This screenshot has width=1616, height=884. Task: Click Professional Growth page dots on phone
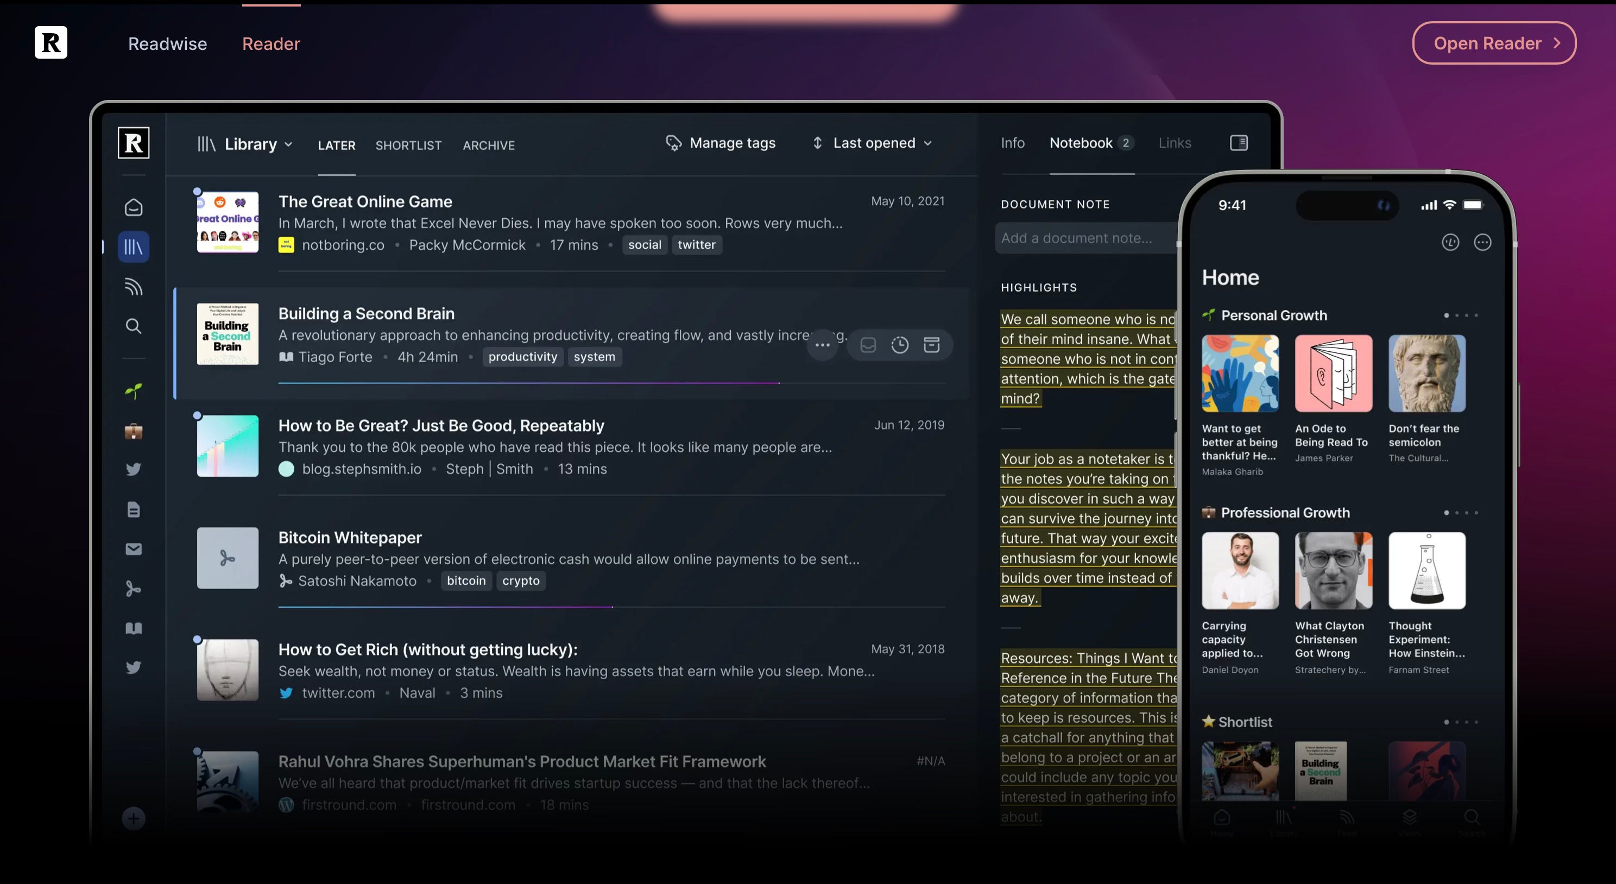tap(1461, 513)
